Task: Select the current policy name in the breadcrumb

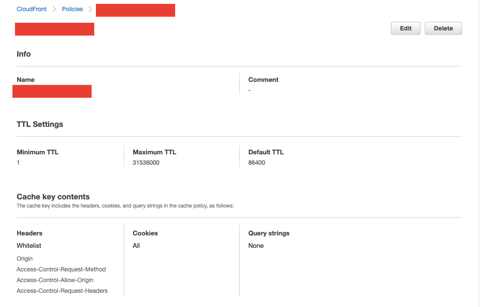Action: [135, 10]
